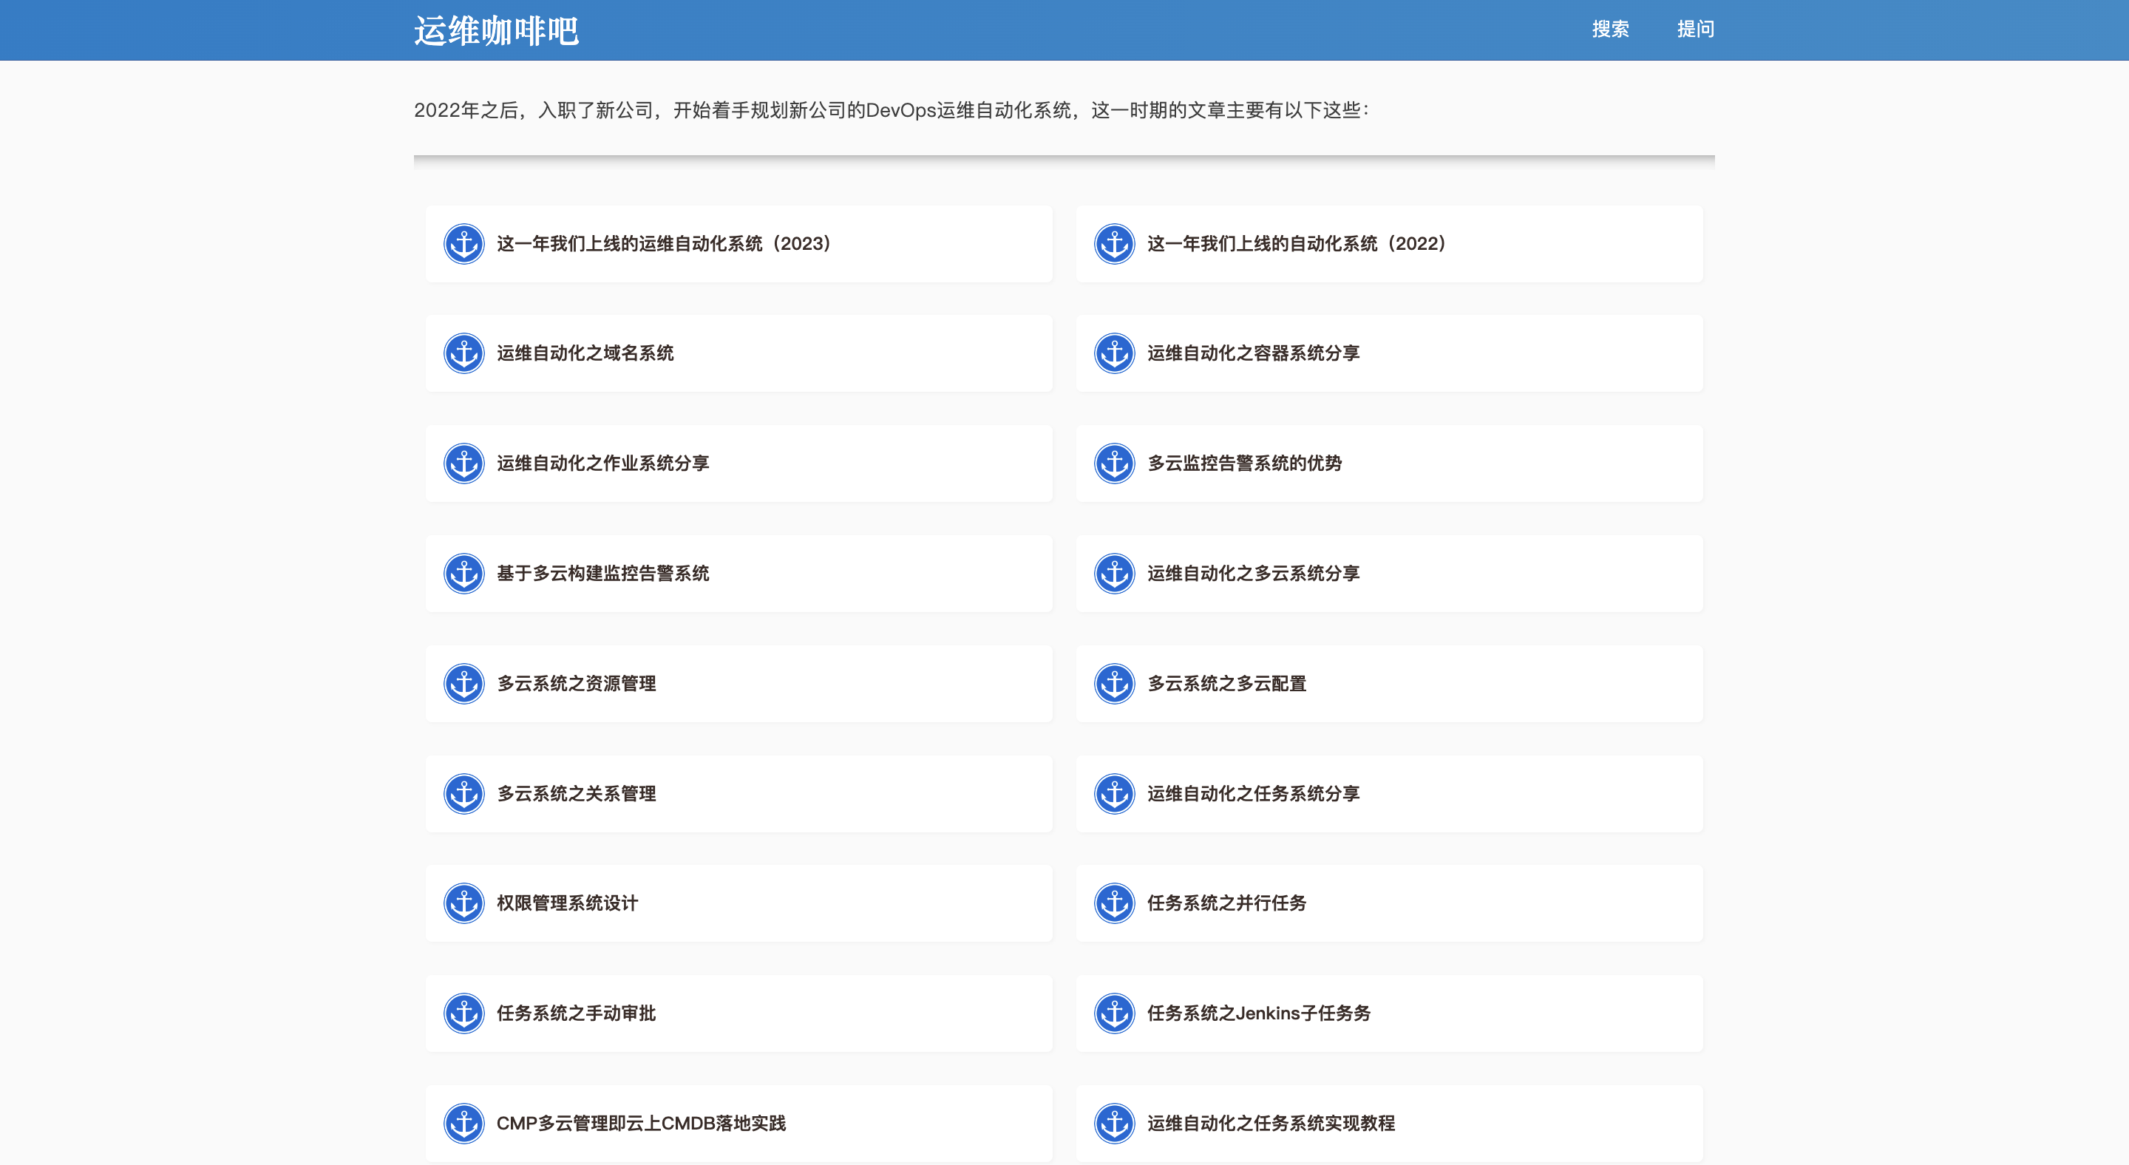Read the 任务系统之Jenkins子任务务 article
Viewport: 2129px width, 1165px height.
coord(1258,1013)
